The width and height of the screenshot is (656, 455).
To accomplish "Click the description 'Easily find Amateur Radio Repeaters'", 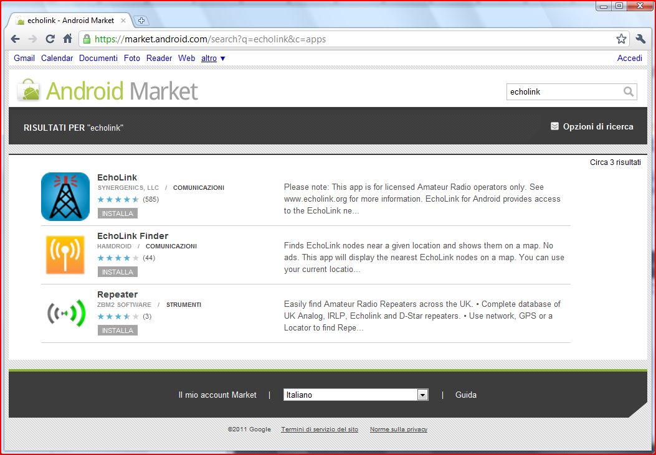I will pyautogui.click(x=422, y=316).
